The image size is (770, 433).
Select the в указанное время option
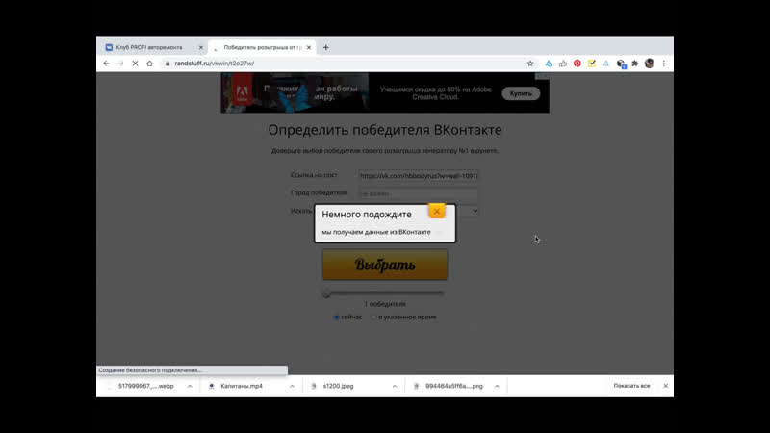pyautogui.click(x=373, y=318)
